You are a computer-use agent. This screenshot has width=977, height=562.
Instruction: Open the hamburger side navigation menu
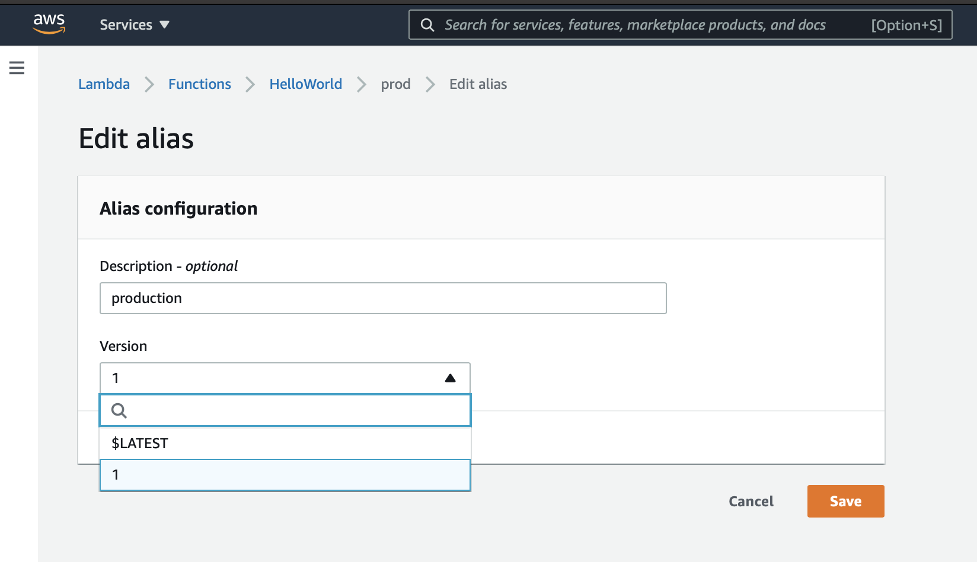click(17, 68)
